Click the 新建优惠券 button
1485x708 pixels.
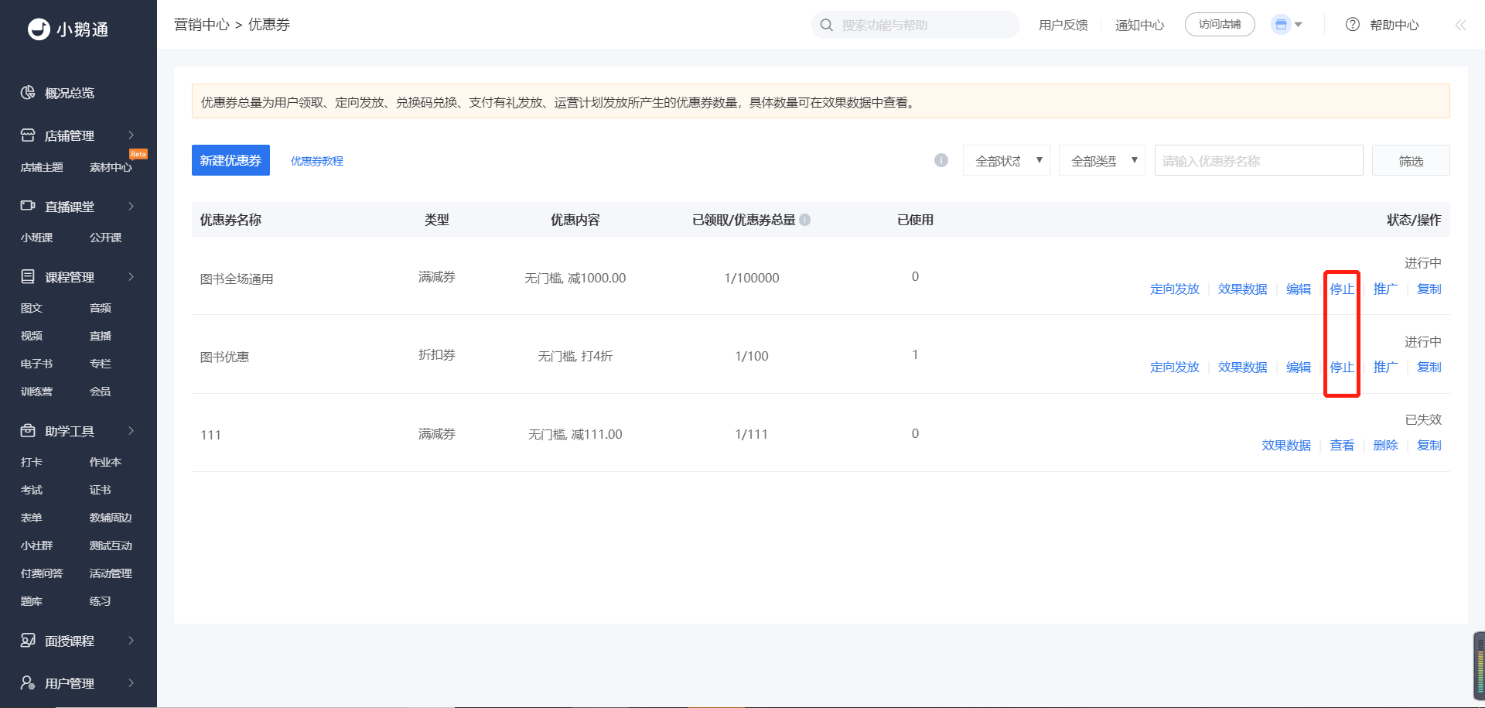coord(230,160)
